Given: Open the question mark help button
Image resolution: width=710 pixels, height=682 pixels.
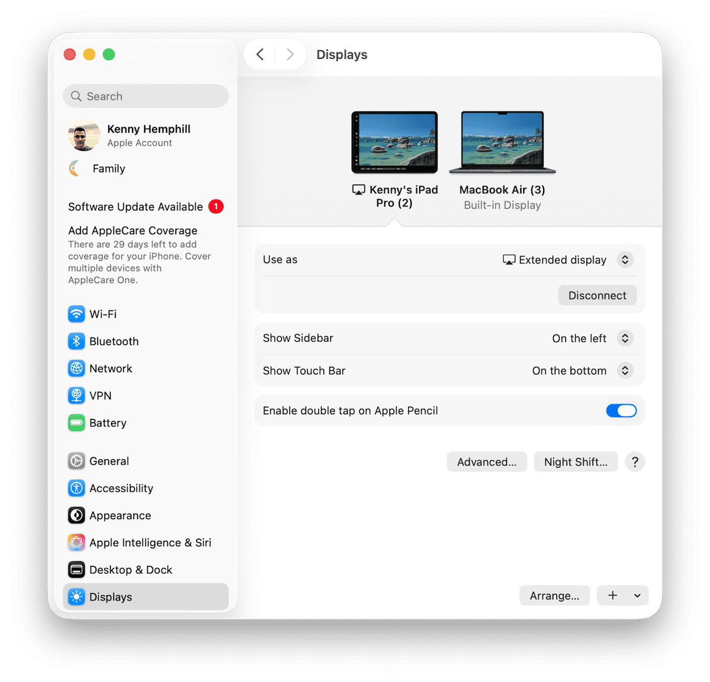Looking at the screenshot, I should pyautogui.click(x=635, y=462).
